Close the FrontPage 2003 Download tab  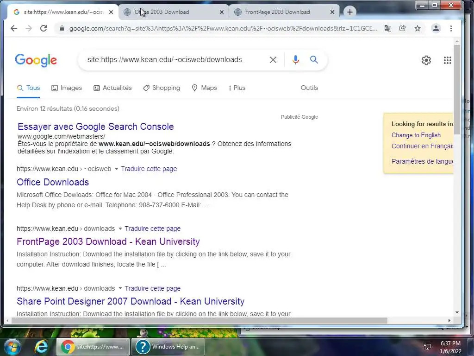tap(332, 12)
